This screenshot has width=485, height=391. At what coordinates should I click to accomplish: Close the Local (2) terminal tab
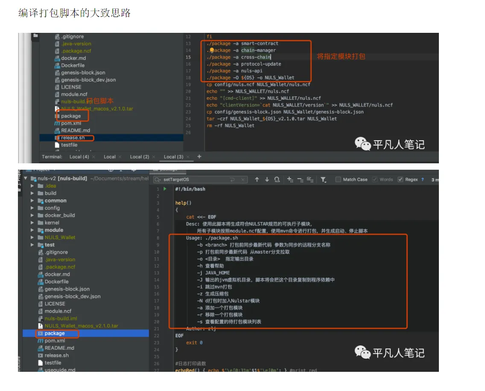tap(154, 157)
